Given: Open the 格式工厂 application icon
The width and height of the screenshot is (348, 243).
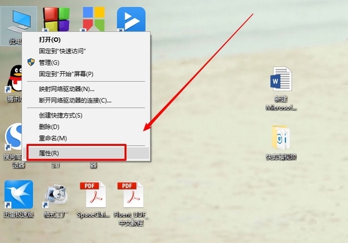Looking at the screenshot, I should point(56,194).
